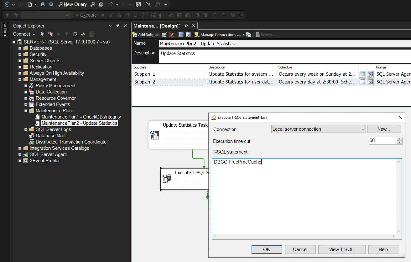The width and height of the screenshot is (411, 262).
Task: Open the Activity Monitor icon in Object Explorer
Action: (x=83, y=34)
